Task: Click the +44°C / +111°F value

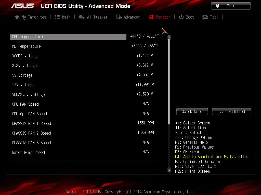Action: [145, 36]
